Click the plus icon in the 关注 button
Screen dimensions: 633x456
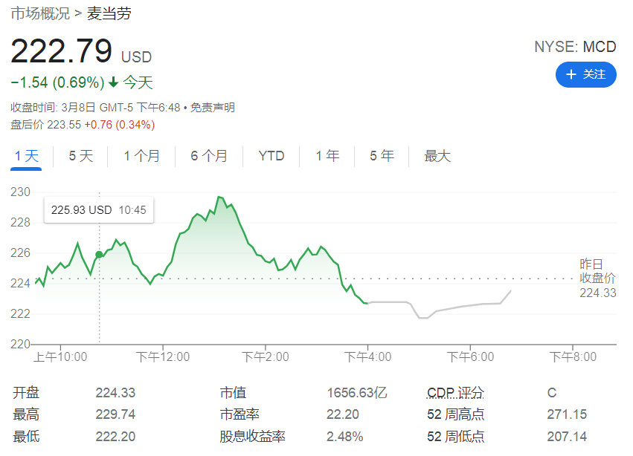pyautogui.click(x=571, y=74)
